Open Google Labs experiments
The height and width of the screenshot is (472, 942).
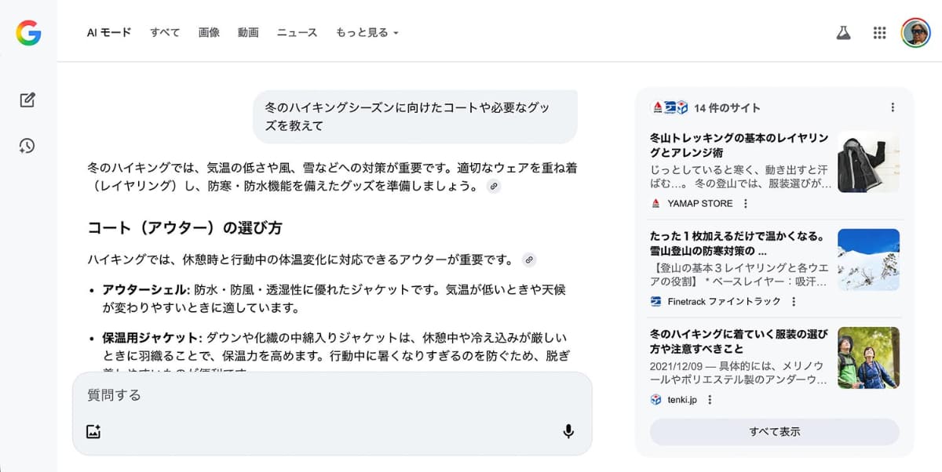click(x=843, y=33)
